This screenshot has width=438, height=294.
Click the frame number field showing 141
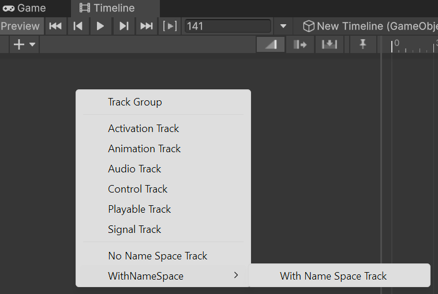(x=228, y=26)
